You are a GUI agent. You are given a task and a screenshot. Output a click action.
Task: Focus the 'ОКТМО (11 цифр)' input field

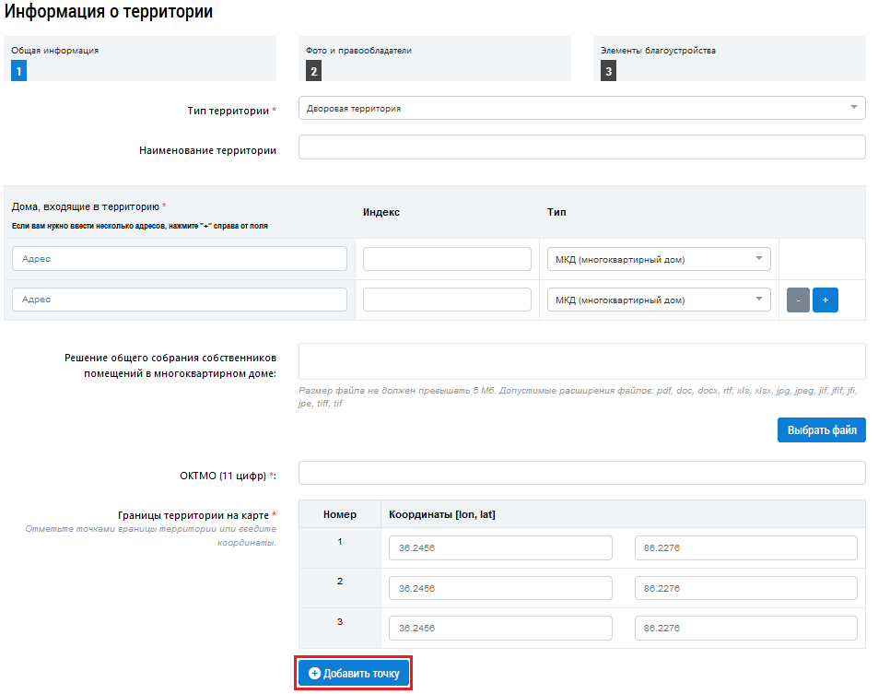point(581,473)
